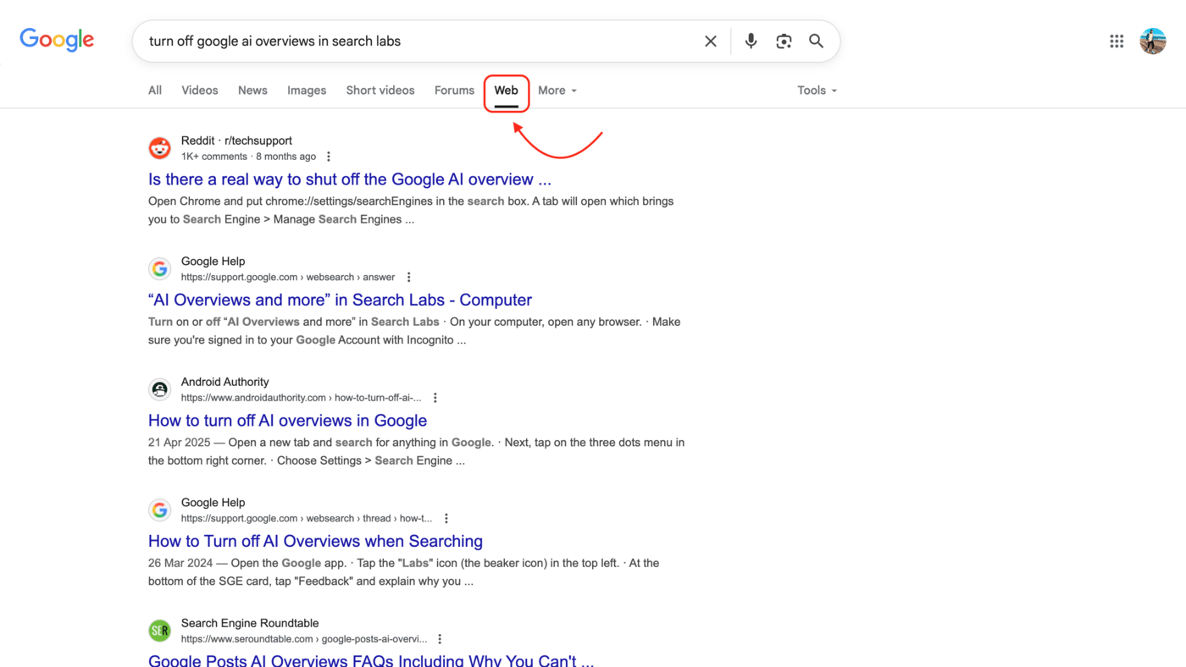Open the result 'How to turn off AI overviews in Google'

click(287, 421)
